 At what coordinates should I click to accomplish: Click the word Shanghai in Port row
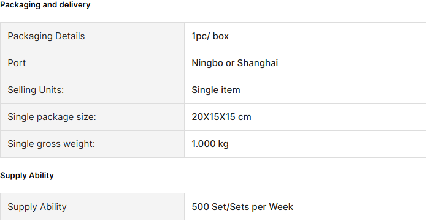click(258, 63)
